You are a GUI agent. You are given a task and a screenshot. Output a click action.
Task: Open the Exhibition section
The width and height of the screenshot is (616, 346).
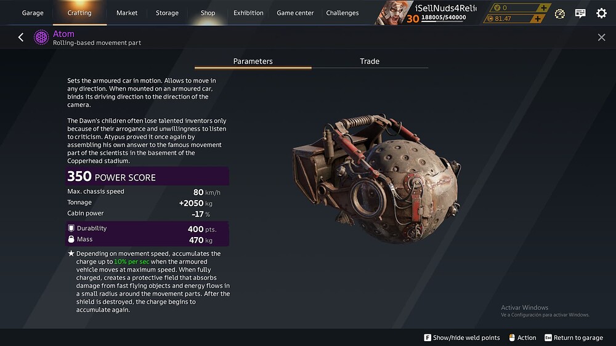coord(248,13)
